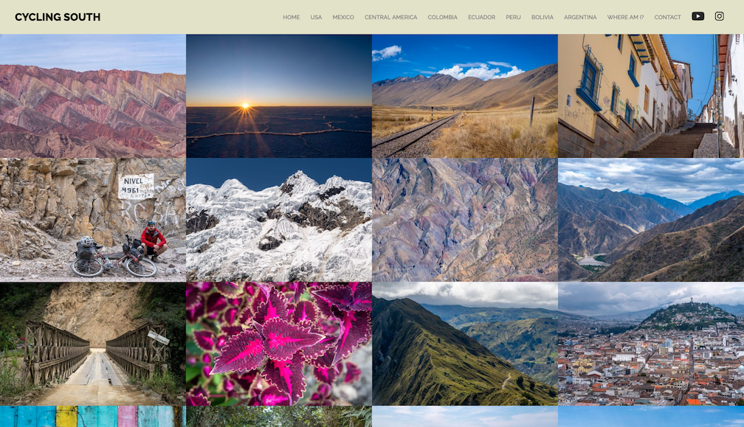Viewport: 744px width, 427px height.
Task: View the salt flat sunrise photo
Action: tap(278, 96)
